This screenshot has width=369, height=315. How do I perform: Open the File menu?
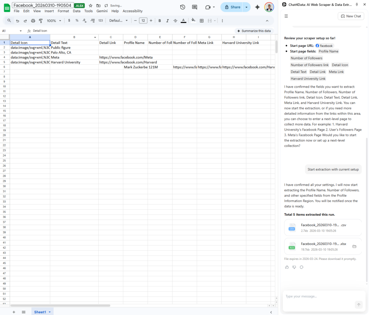pyautogui.click(x=17, y=11)
